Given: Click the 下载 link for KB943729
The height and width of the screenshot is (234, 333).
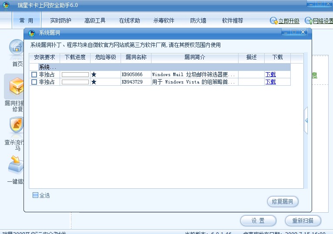Looking at the screenshot, I should 271,82.
